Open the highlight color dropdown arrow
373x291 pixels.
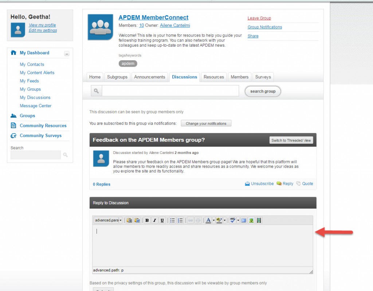(x=224, y=220)
